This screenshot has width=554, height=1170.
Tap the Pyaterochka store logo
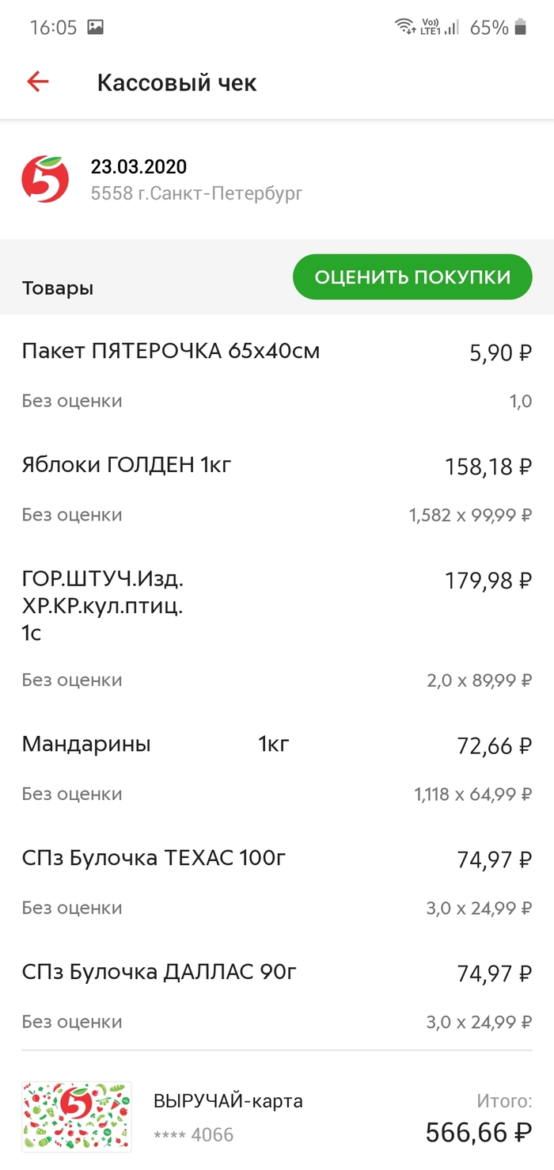click(x=45, y=179)
